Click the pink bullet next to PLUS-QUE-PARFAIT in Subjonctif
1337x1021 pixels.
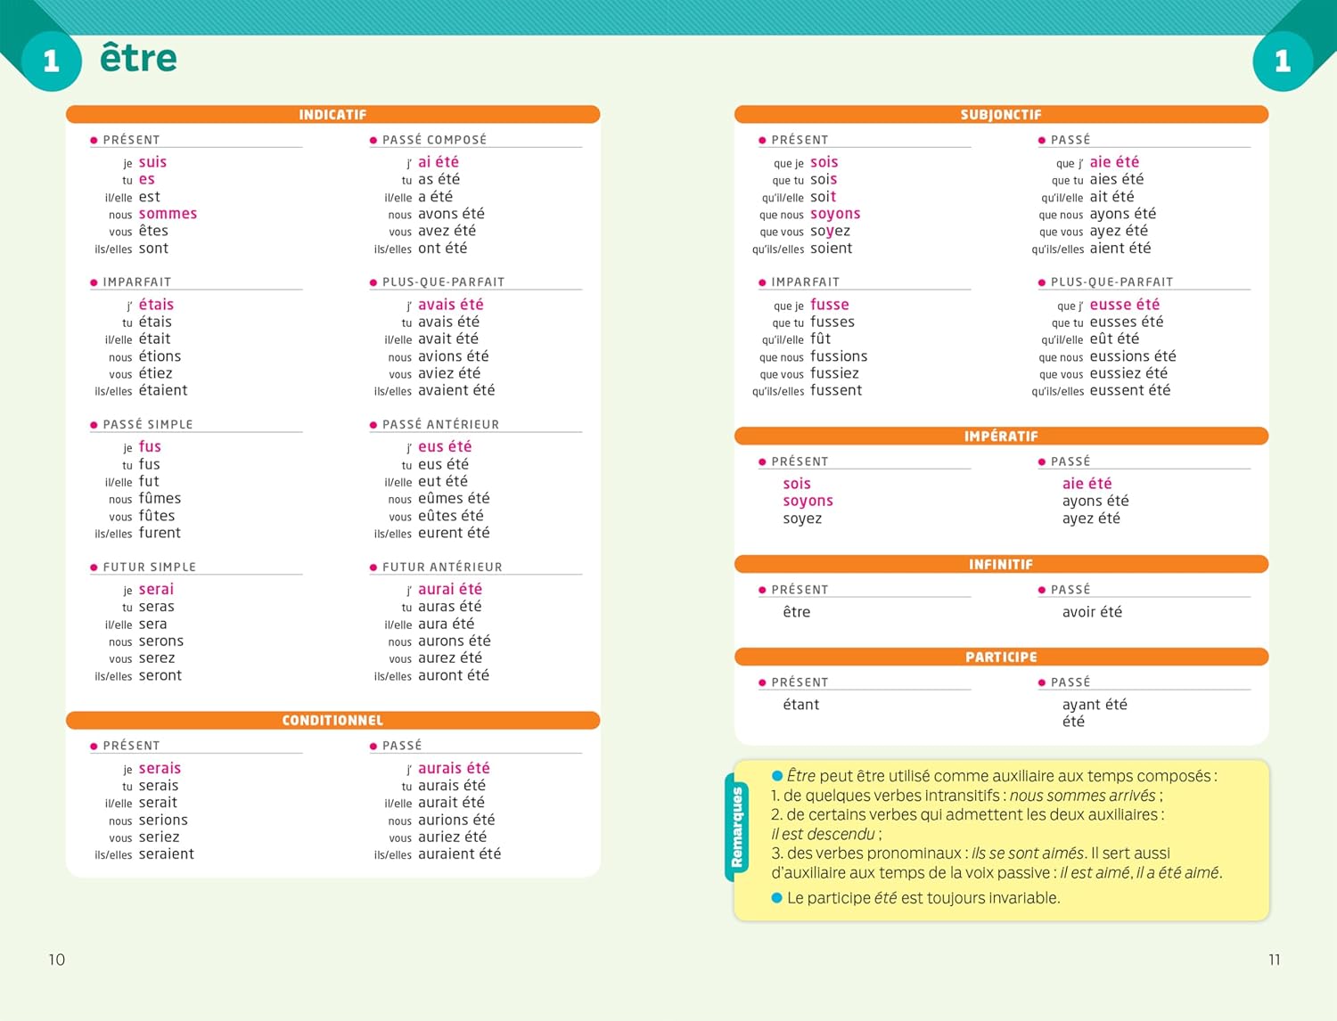[x=1042, y=282]
